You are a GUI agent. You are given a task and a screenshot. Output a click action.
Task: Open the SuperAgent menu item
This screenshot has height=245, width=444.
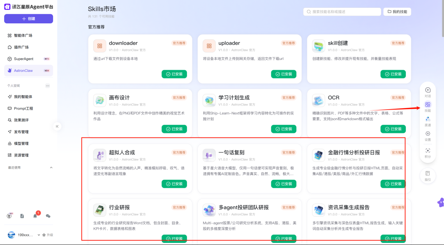click(x=28, y=59)
